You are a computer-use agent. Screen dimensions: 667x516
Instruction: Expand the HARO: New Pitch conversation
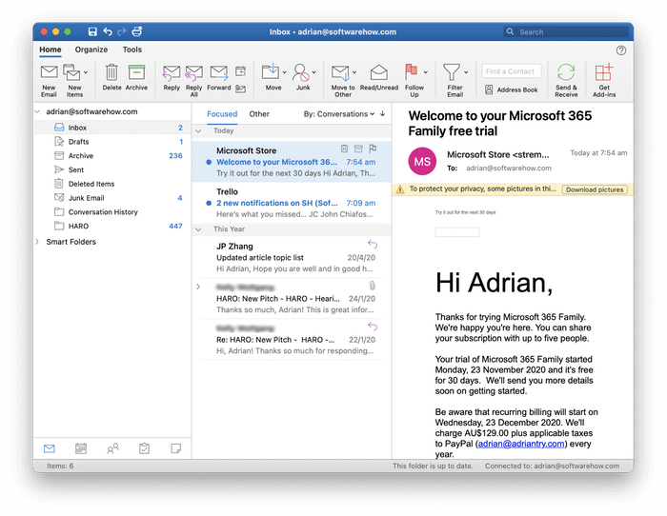[x=198, y=287]
